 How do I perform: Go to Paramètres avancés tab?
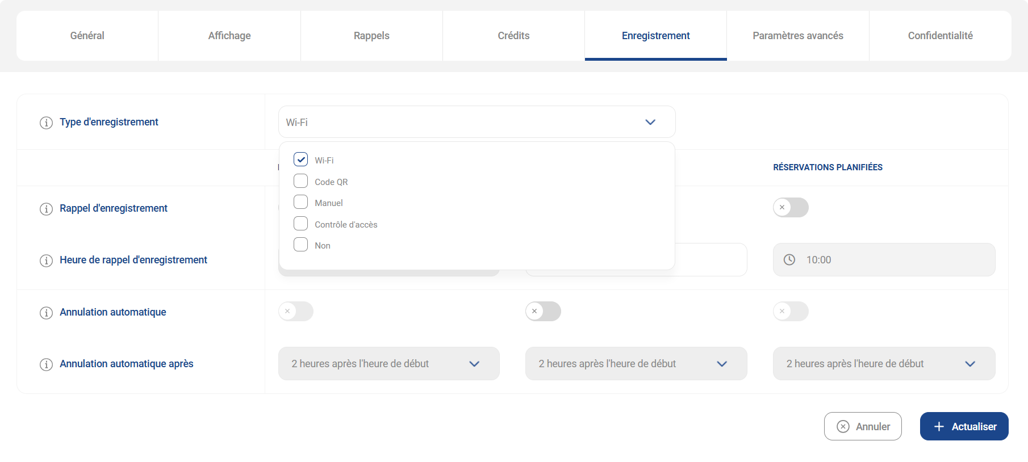coord(798,36)
